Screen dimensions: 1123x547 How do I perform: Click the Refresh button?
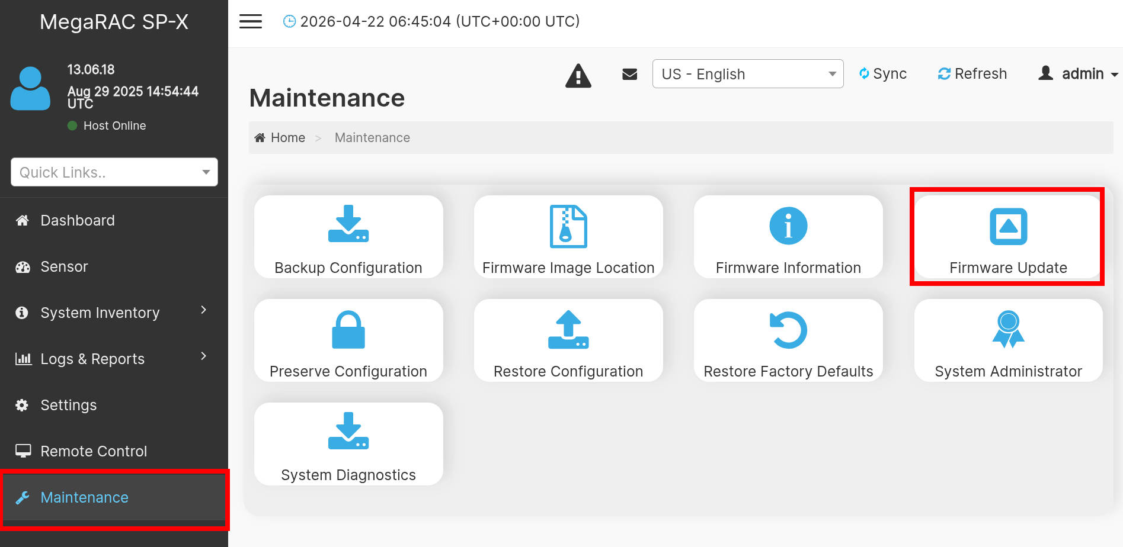click(972, 74)
